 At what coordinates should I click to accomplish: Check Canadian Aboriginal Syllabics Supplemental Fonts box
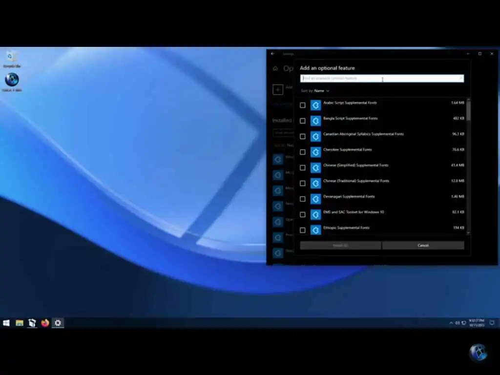(303, 137)
